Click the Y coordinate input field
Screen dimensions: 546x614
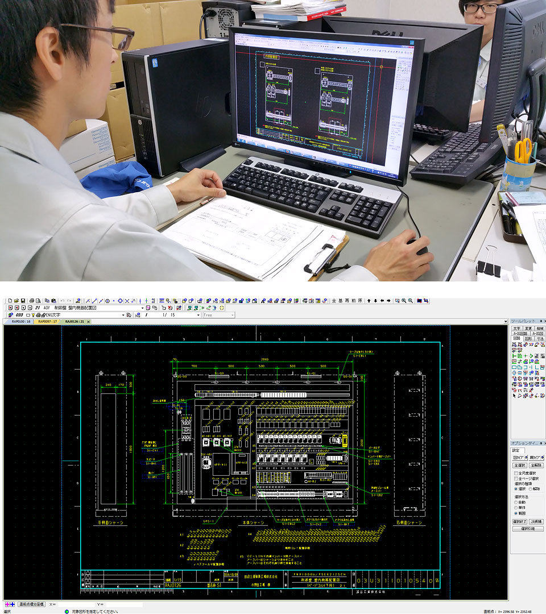pos(124,604)
